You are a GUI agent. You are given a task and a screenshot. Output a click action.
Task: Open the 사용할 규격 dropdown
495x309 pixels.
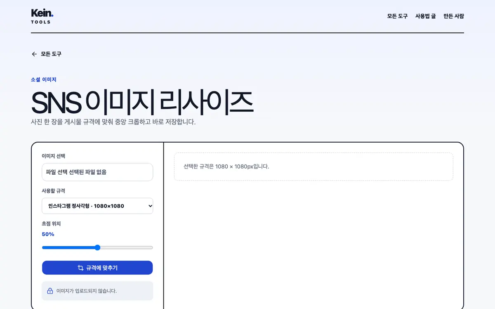click(x=97, y=206)
